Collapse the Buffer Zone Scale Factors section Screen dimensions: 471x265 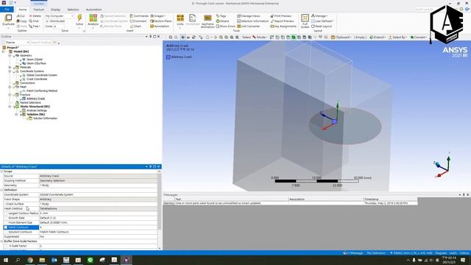point(1,241)
